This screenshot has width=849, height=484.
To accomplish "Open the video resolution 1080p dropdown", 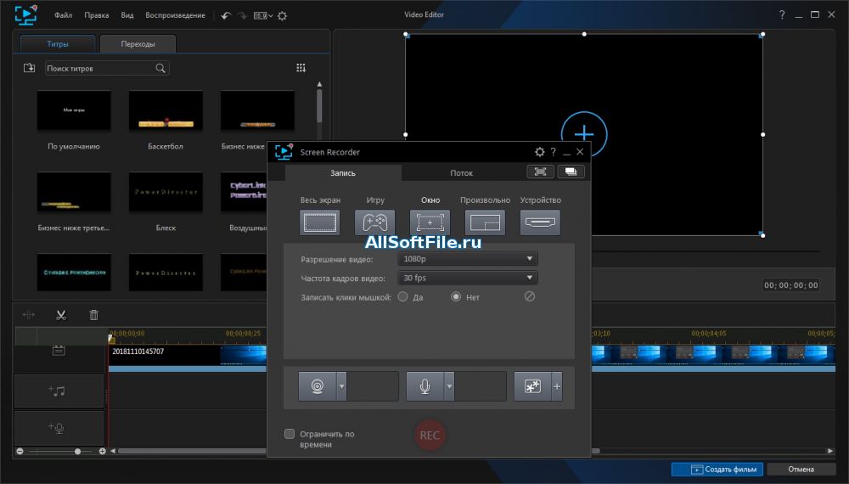I will (x=467, y=259).
